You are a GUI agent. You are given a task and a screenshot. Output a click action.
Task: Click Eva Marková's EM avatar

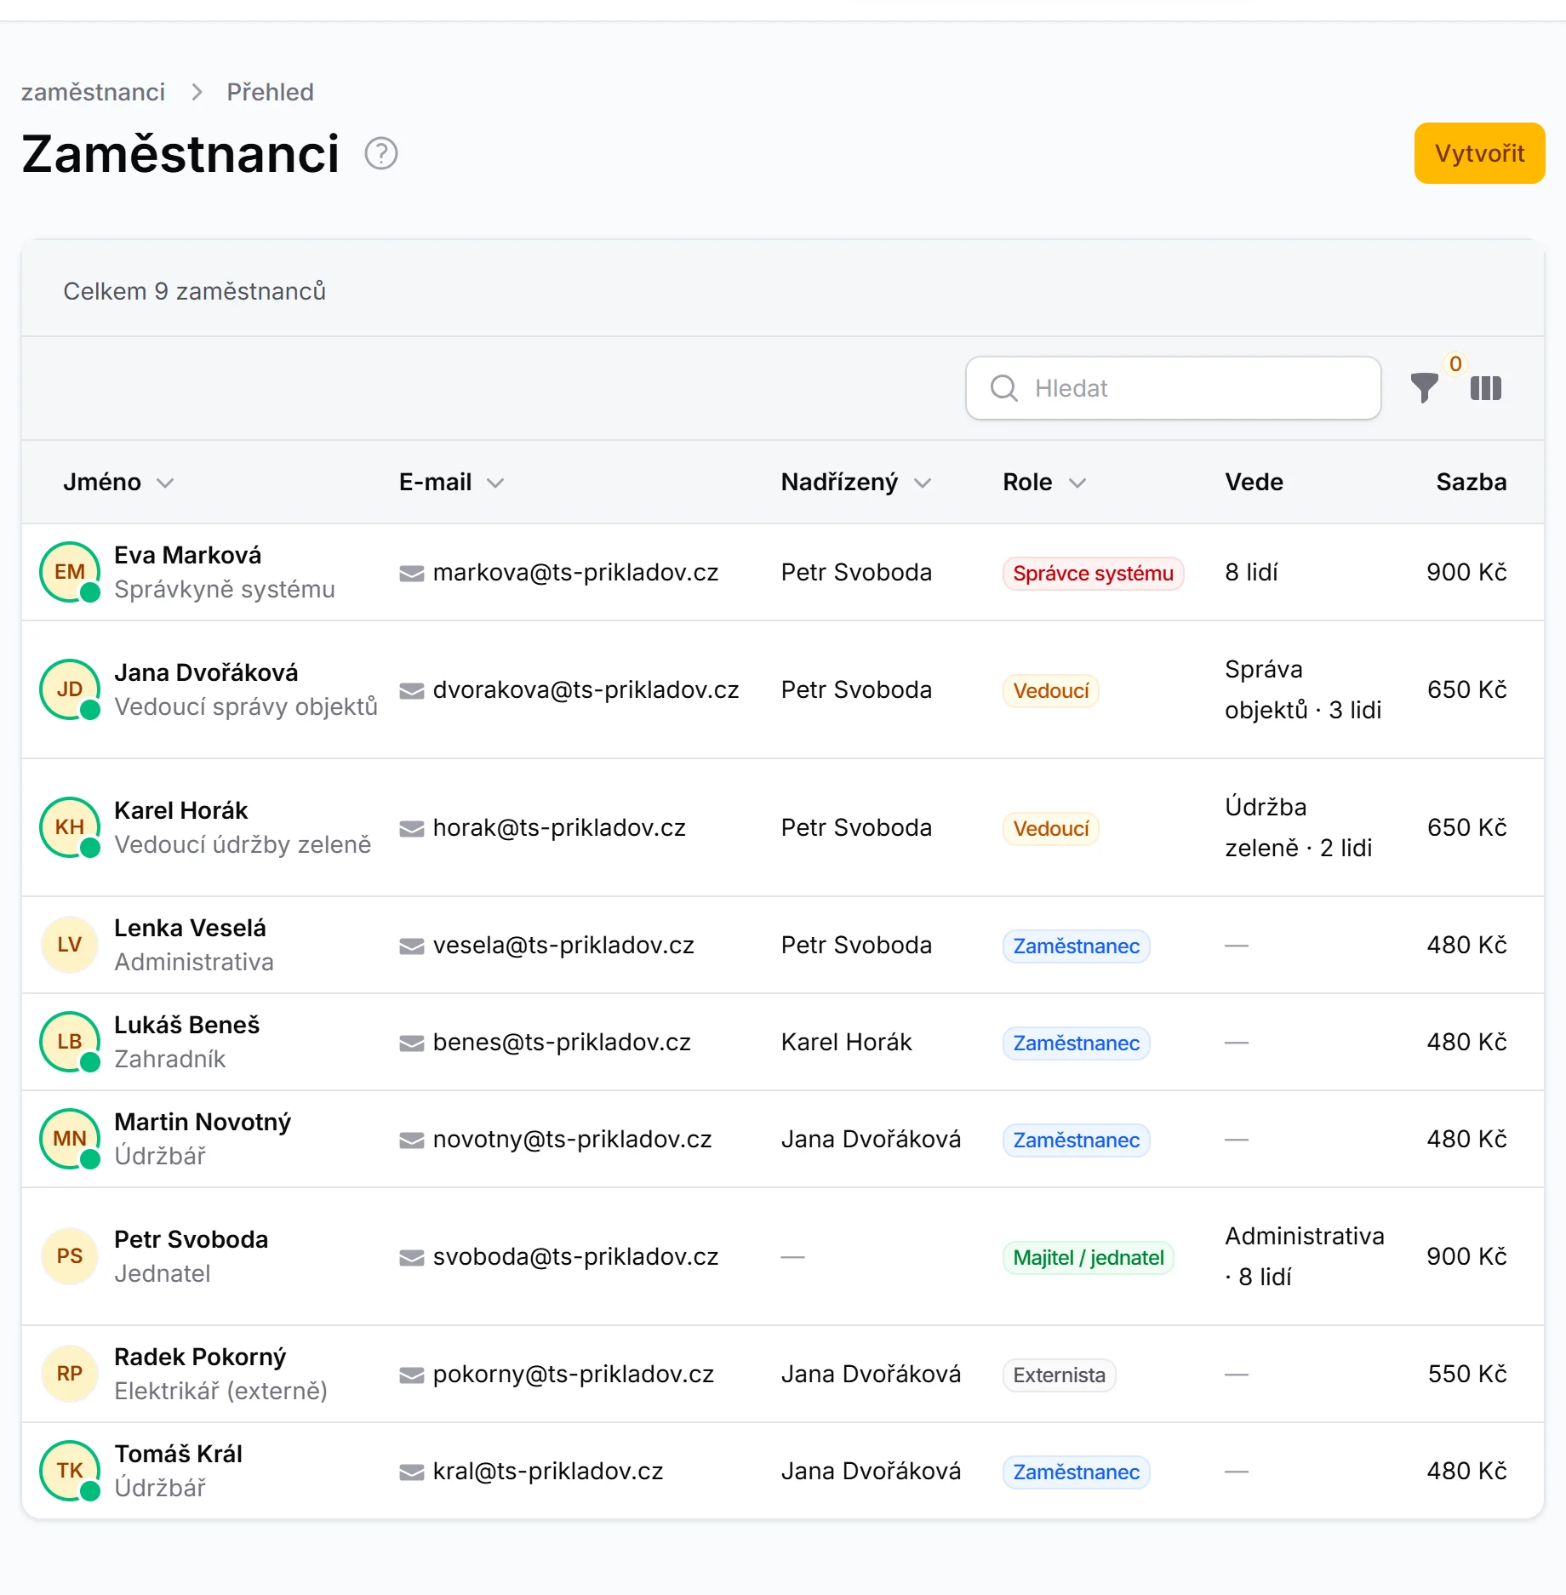point(70,572)
